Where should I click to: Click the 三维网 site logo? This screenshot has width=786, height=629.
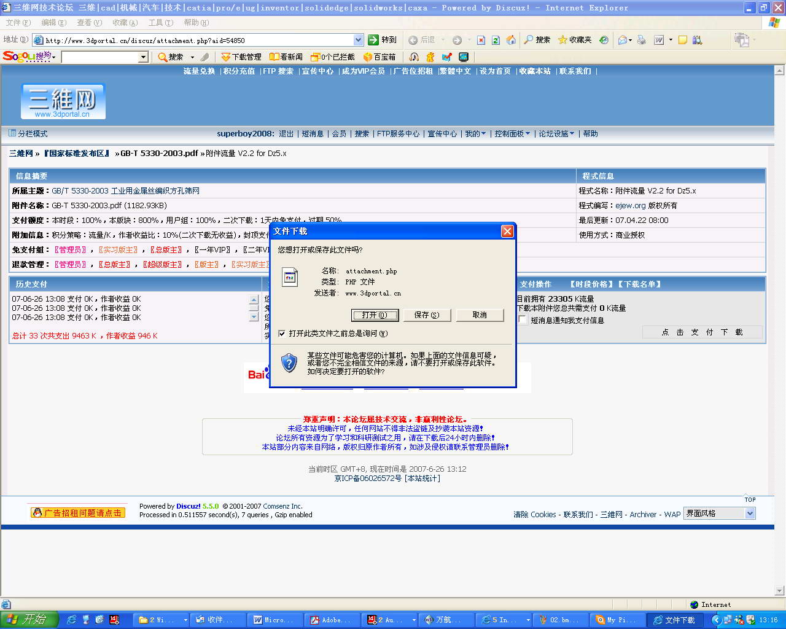tap(63, 101)
